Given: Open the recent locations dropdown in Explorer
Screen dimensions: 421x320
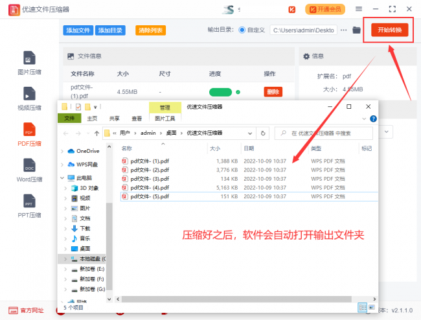Looking at the screenshot, I should pyautogui.click(x=88, y=133).
